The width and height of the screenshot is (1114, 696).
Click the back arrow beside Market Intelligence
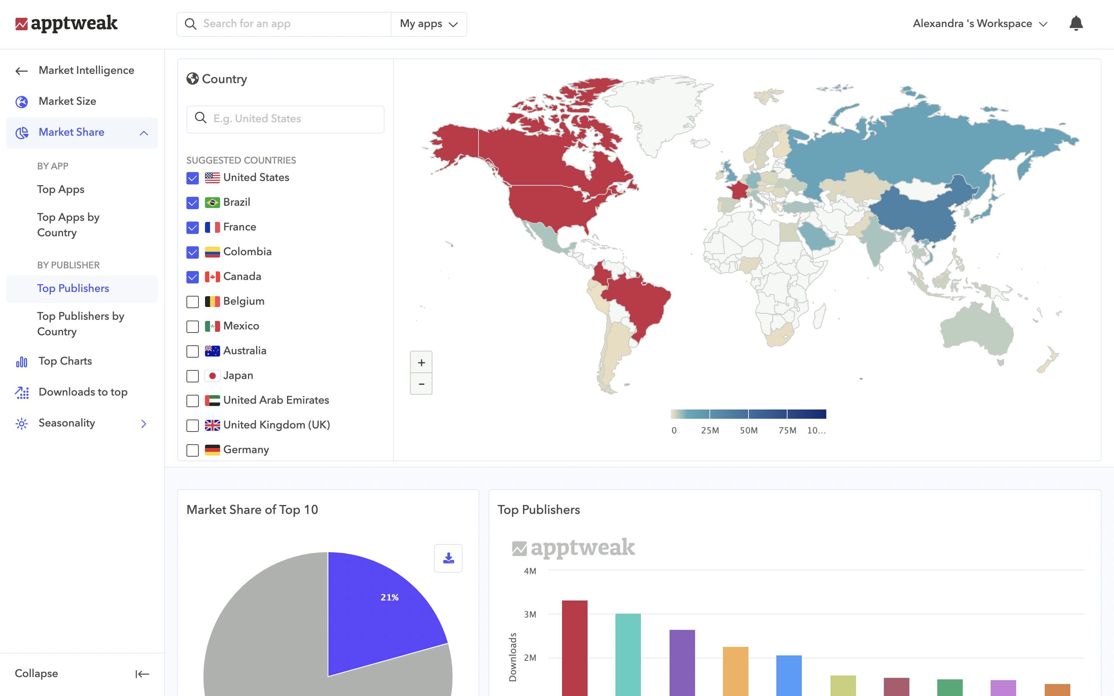click(x=21, y=71)
